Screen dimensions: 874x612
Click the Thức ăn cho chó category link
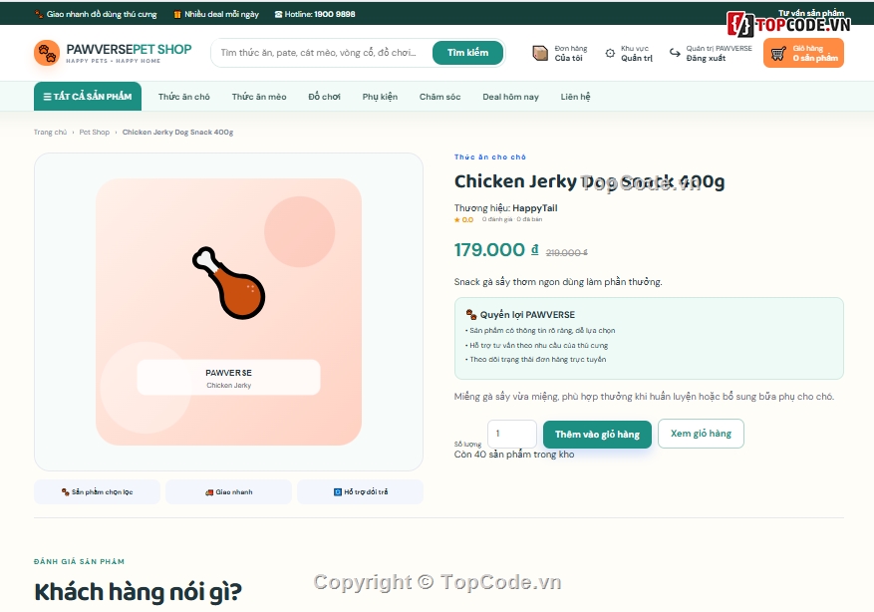coord(490,157)
